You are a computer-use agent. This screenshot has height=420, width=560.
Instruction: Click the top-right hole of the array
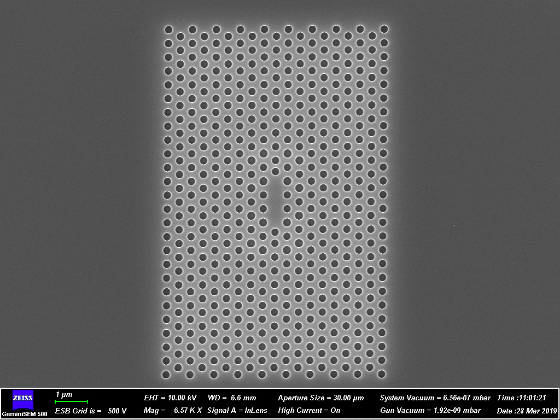[384, 28]
